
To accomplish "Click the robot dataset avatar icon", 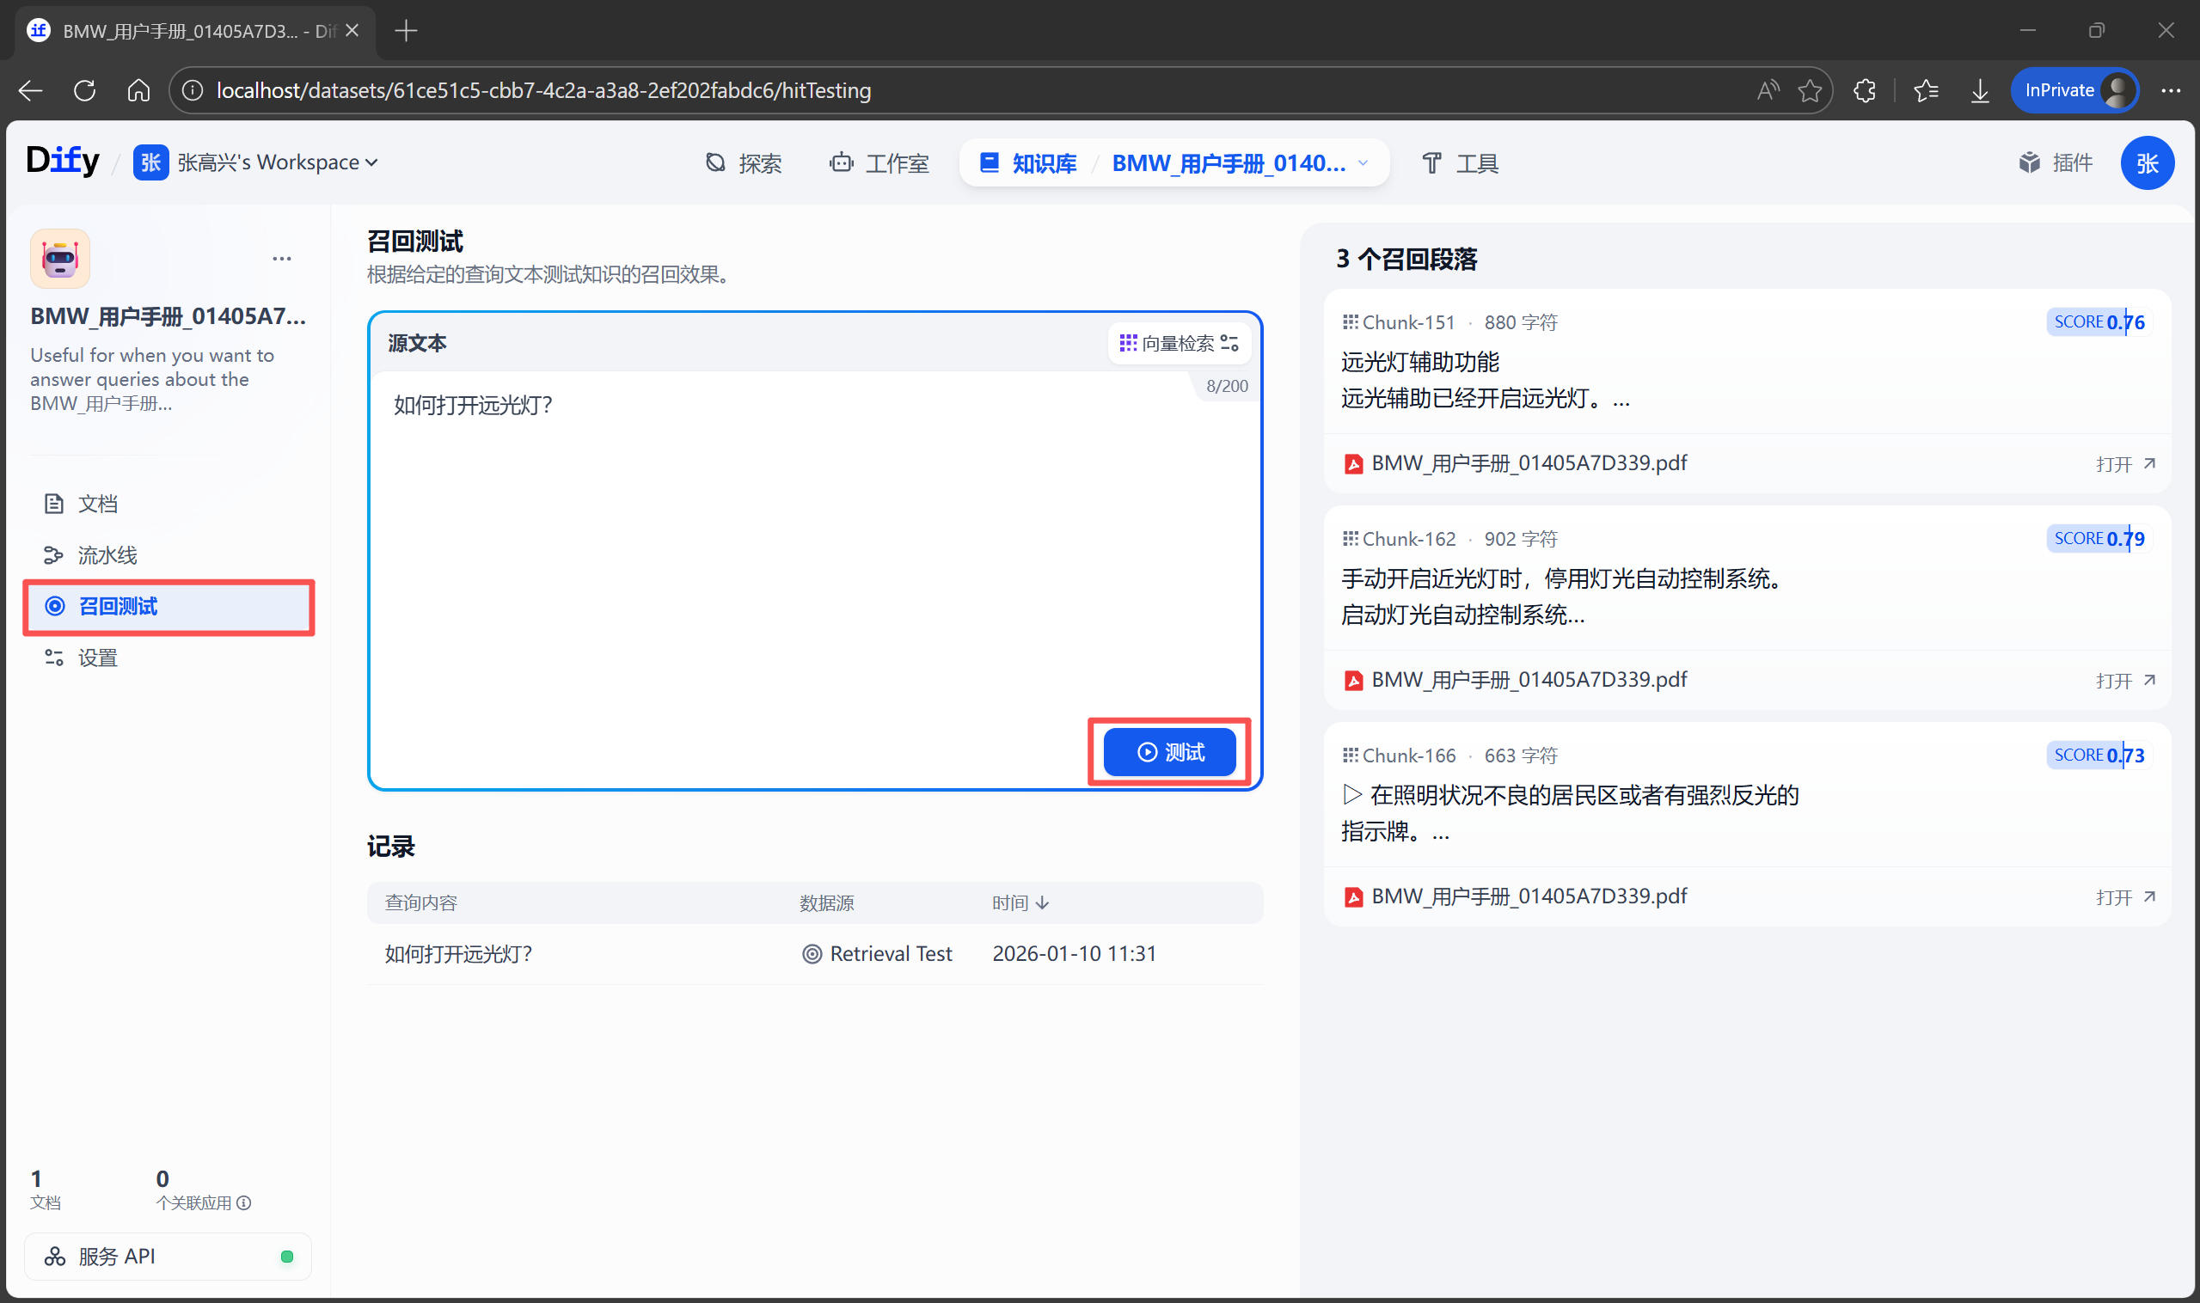I will click(x=59, y=259).
